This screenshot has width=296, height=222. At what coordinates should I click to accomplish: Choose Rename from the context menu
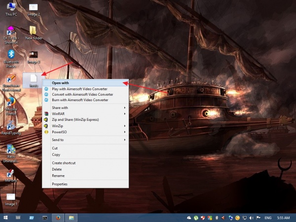(85, 176)
